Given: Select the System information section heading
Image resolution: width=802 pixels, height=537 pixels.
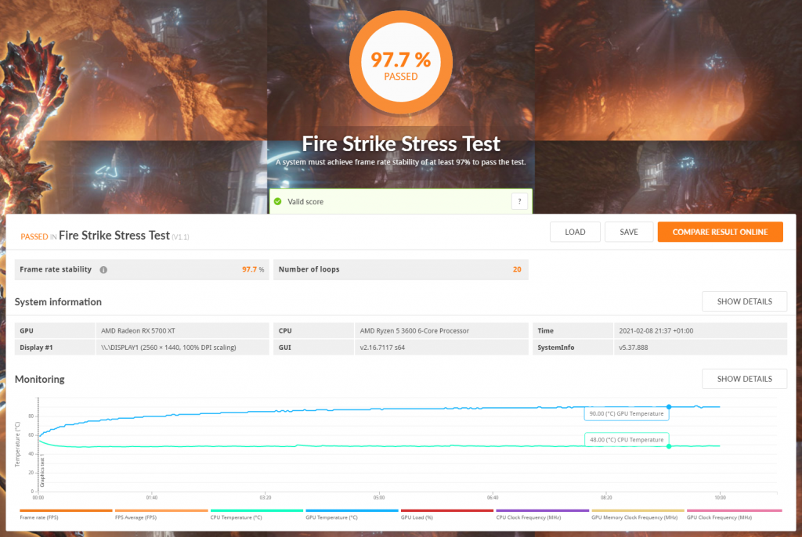Looking at the screenshot, I should (x=58, y=301).
